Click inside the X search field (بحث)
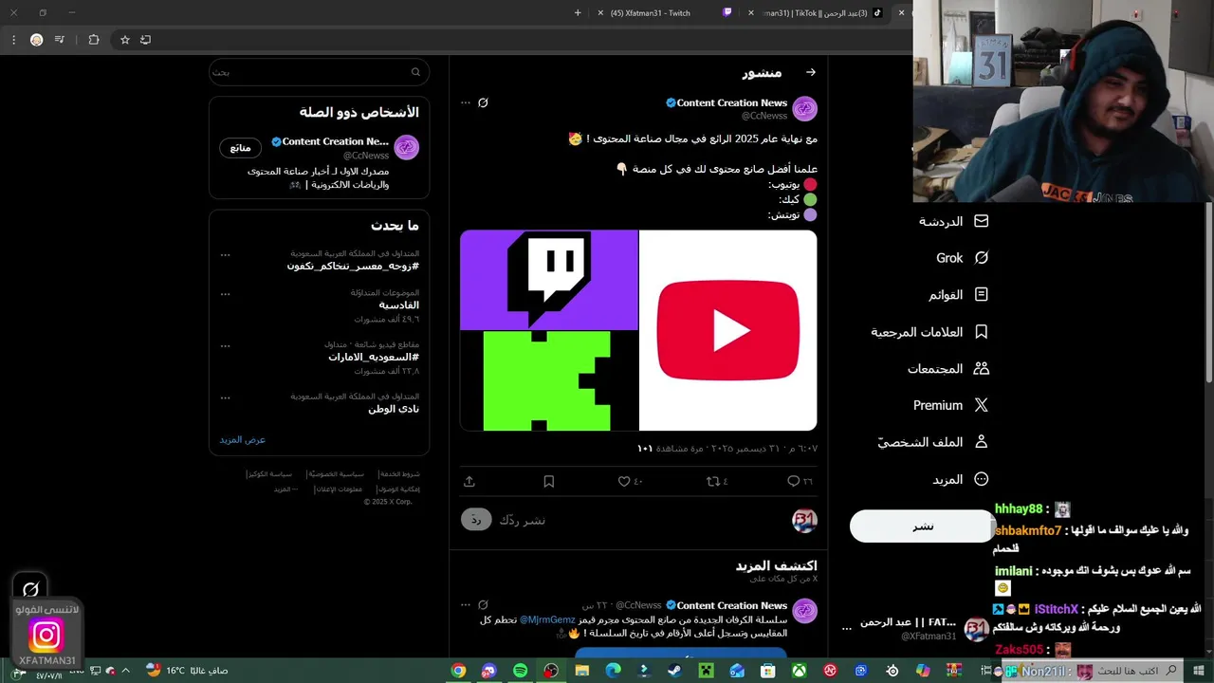This screenshot has width=1214, height=683. (x=319, y=72)
